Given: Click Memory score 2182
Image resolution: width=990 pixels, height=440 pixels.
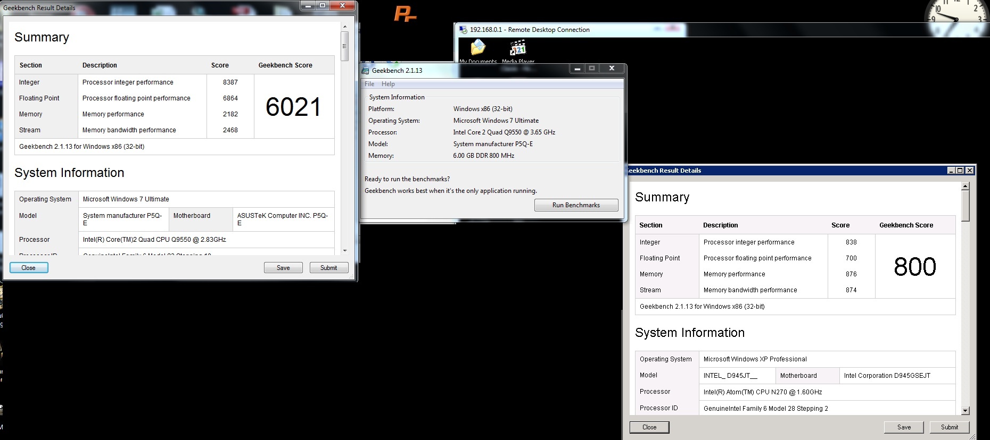Looking at the screenshot, I should point(230,114).
